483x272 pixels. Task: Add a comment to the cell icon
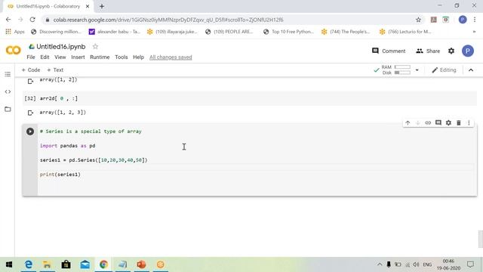click(438, 122)
